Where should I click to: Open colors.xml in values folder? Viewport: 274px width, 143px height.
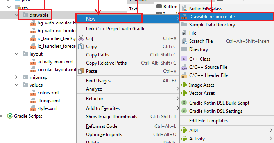click(x=48, y=93)
